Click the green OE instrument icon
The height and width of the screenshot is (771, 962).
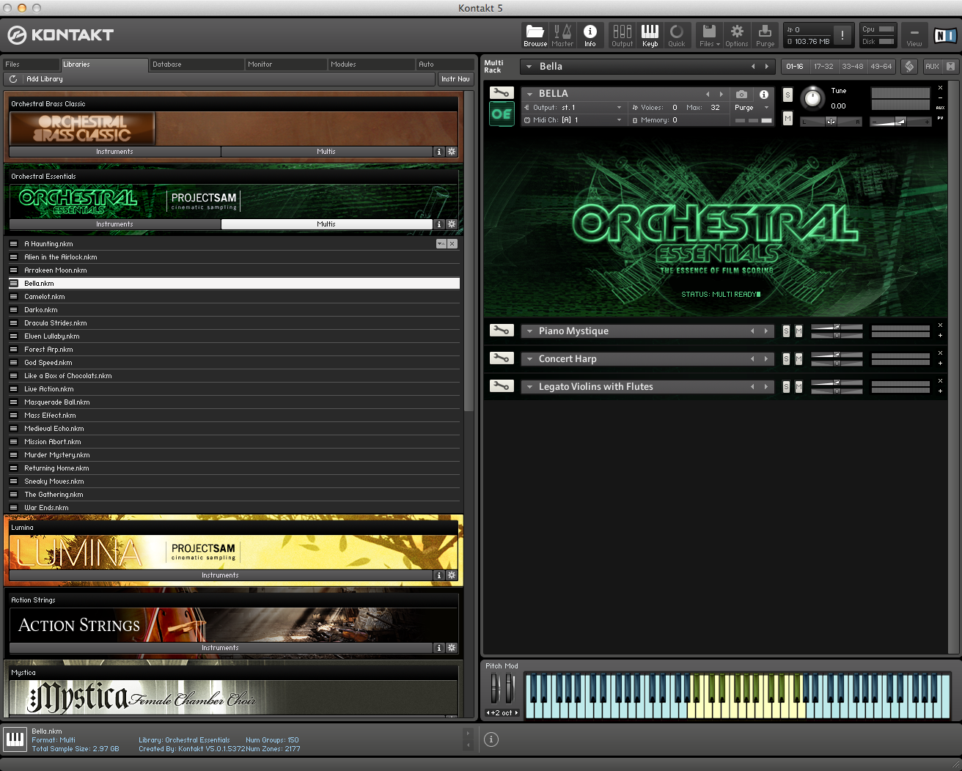point(502,114)
